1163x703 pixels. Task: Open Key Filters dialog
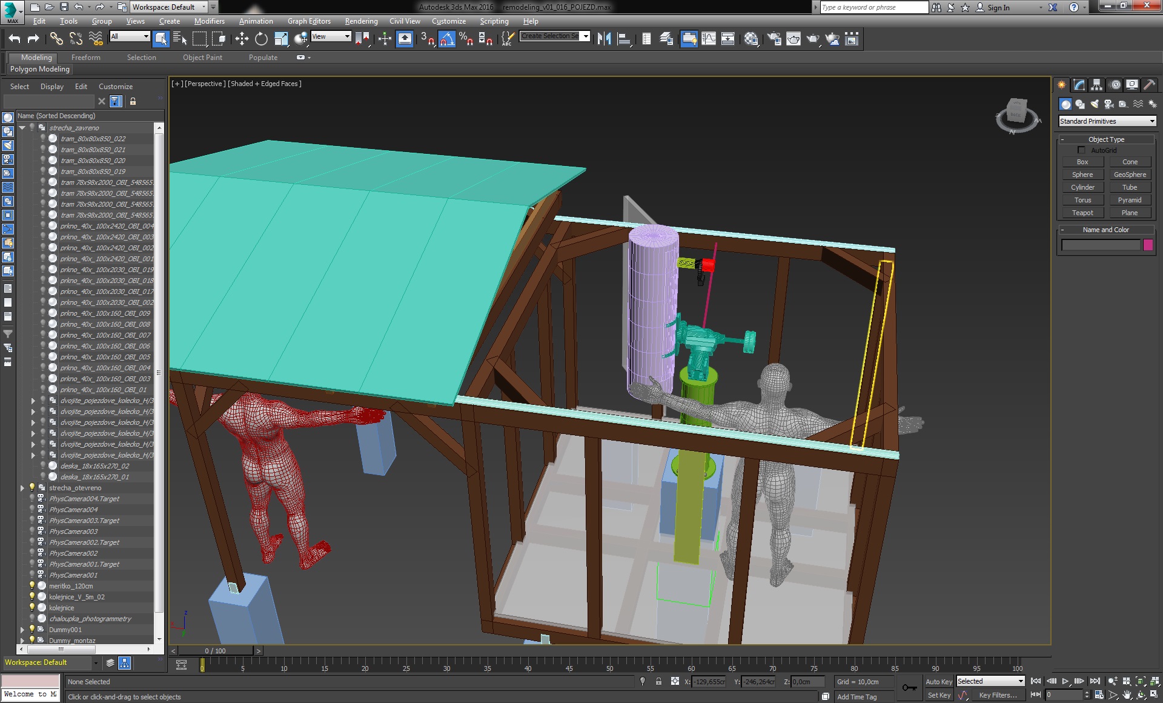click(x=998, y=695)
